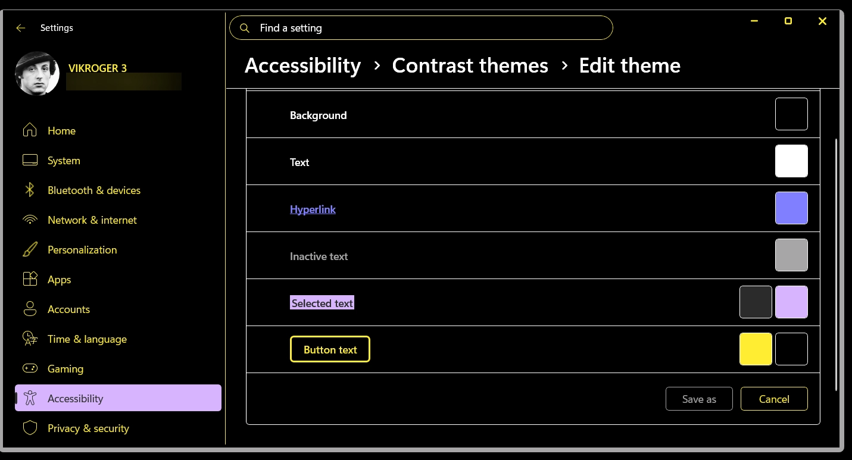Open the Accessibility breadcrumb link
Screen dimensions: 852x460
pos(302,65)
